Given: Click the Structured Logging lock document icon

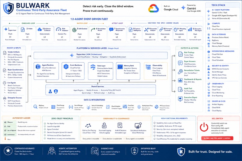Looking at the screenshot, I should pos(104,125).
